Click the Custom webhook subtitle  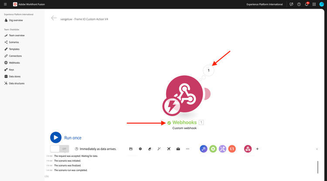pos(184,128)
